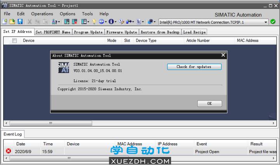Switch to Firmware Update tab
The height and width of the screenshot is (165, 280).
pos(122,32)
